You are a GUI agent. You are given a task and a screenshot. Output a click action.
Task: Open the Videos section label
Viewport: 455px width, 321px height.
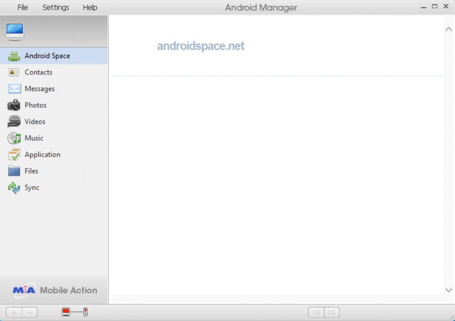(35, 121)
